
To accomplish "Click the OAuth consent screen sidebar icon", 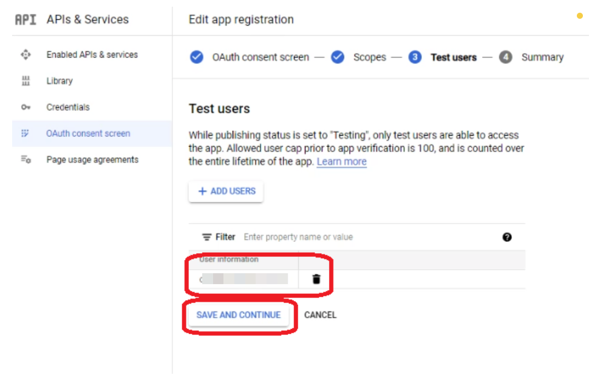I will pyautogui.click(x=26, y=133).
